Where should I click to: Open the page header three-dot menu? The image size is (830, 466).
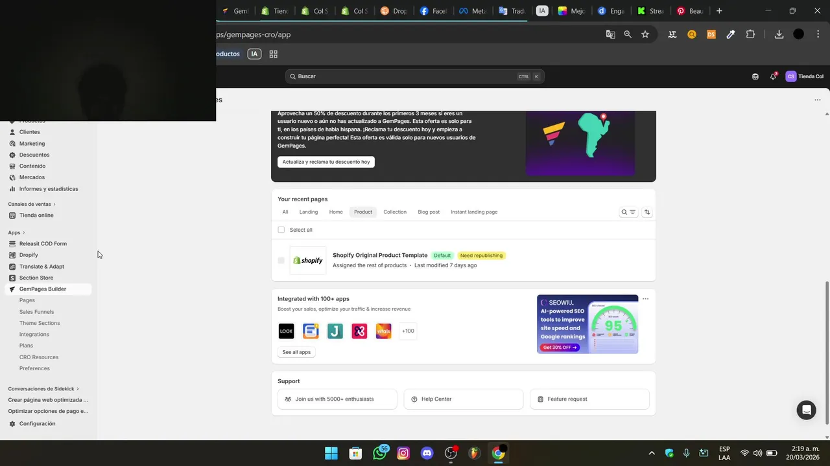coord(818,100)
